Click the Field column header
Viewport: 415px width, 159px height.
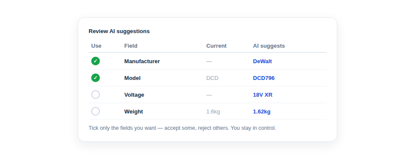(x=131, y=46)
